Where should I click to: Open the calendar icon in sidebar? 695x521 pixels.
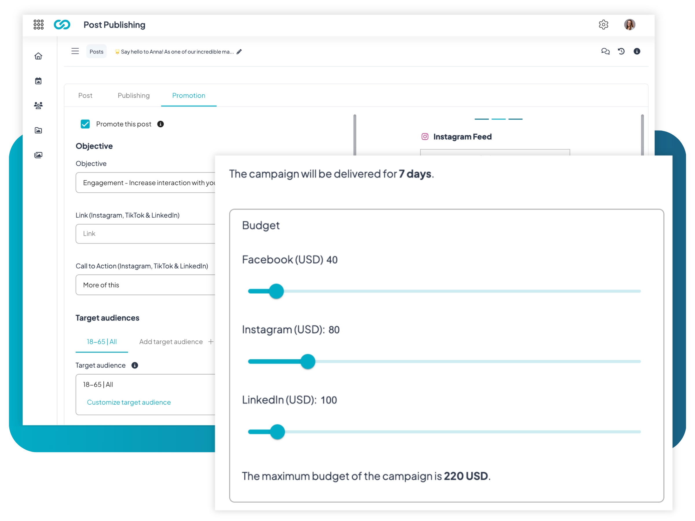coord(38,81)
